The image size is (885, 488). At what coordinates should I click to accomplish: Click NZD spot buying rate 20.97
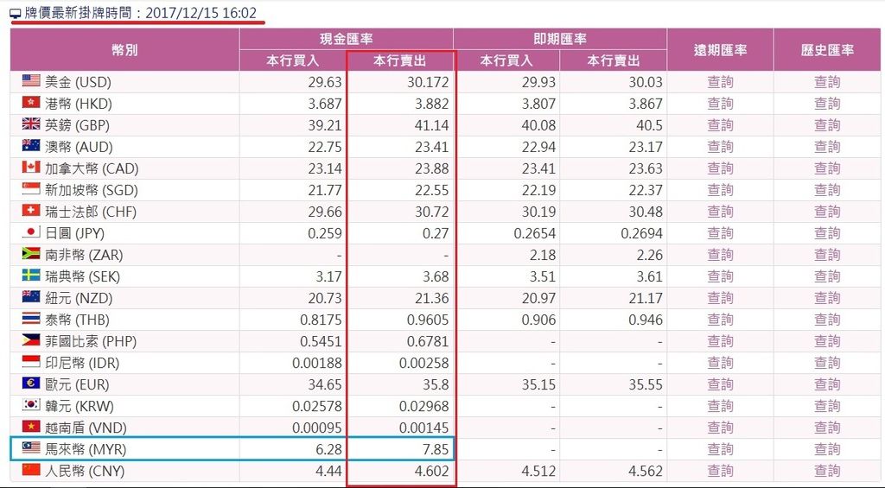(x=538, y=298)
